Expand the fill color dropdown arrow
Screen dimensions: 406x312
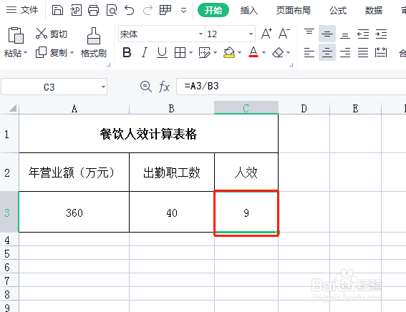tap(239, 52)
